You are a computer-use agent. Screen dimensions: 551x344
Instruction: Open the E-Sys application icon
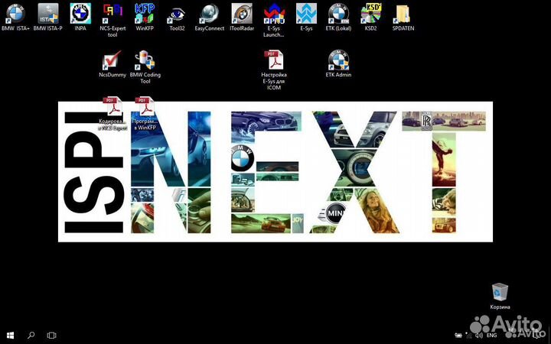point(305,14)
